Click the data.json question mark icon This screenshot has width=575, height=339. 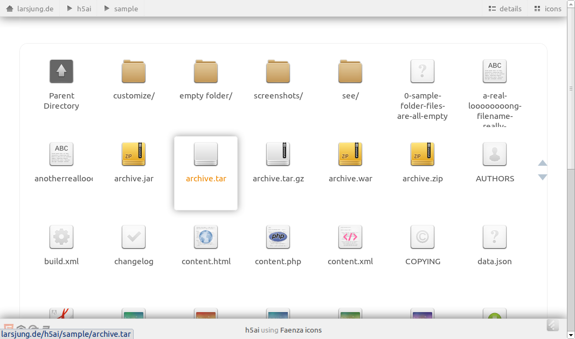(495, 237)
